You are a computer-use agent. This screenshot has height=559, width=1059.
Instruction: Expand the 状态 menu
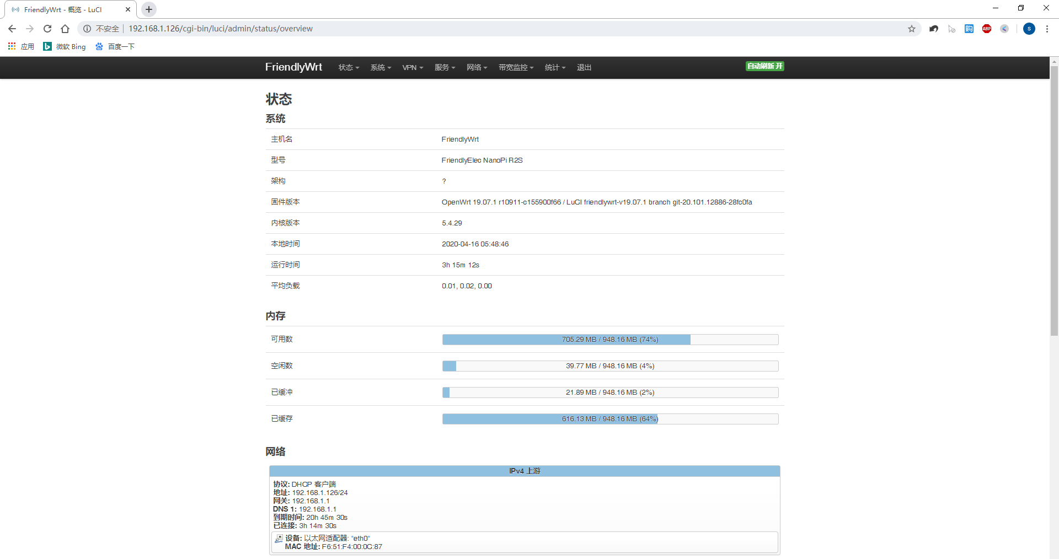coord(349,67)
